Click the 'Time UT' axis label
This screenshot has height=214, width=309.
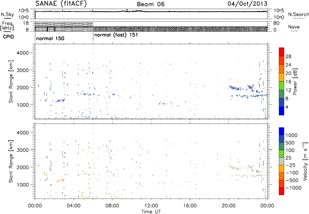tap(151, 212)
